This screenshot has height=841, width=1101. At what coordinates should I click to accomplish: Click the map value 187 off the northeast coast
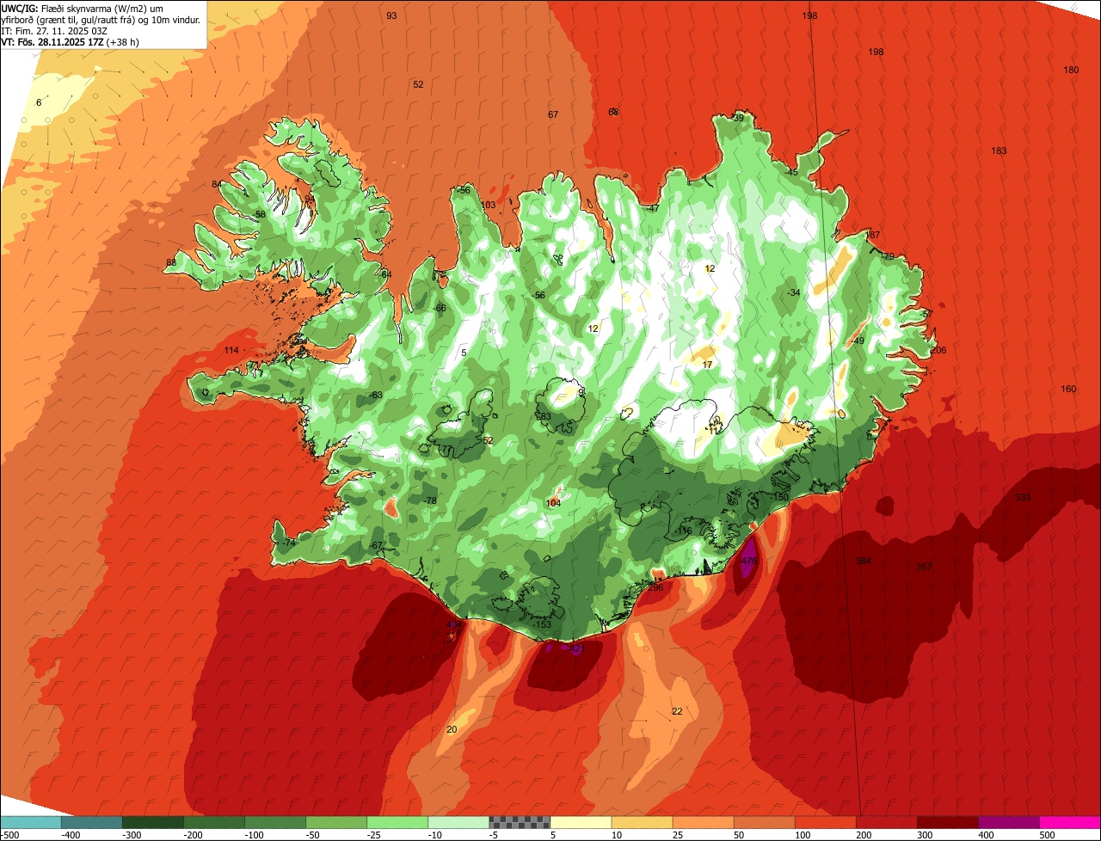click(x=873, y=236)
